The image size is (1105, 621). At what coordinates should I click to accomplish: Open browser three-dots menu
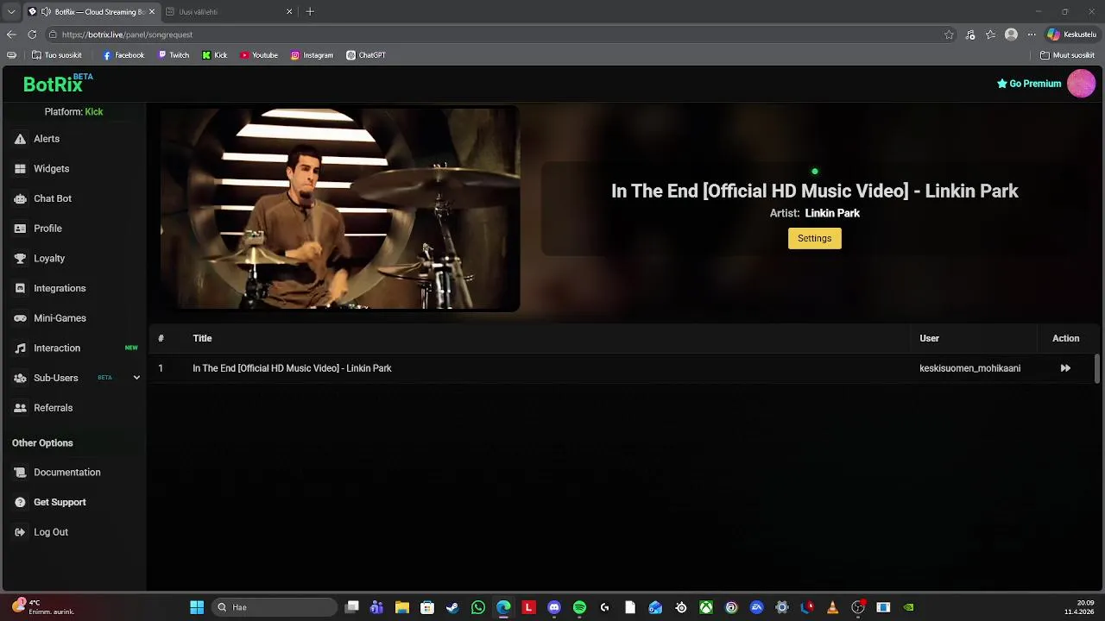[x=1031, y=34]
